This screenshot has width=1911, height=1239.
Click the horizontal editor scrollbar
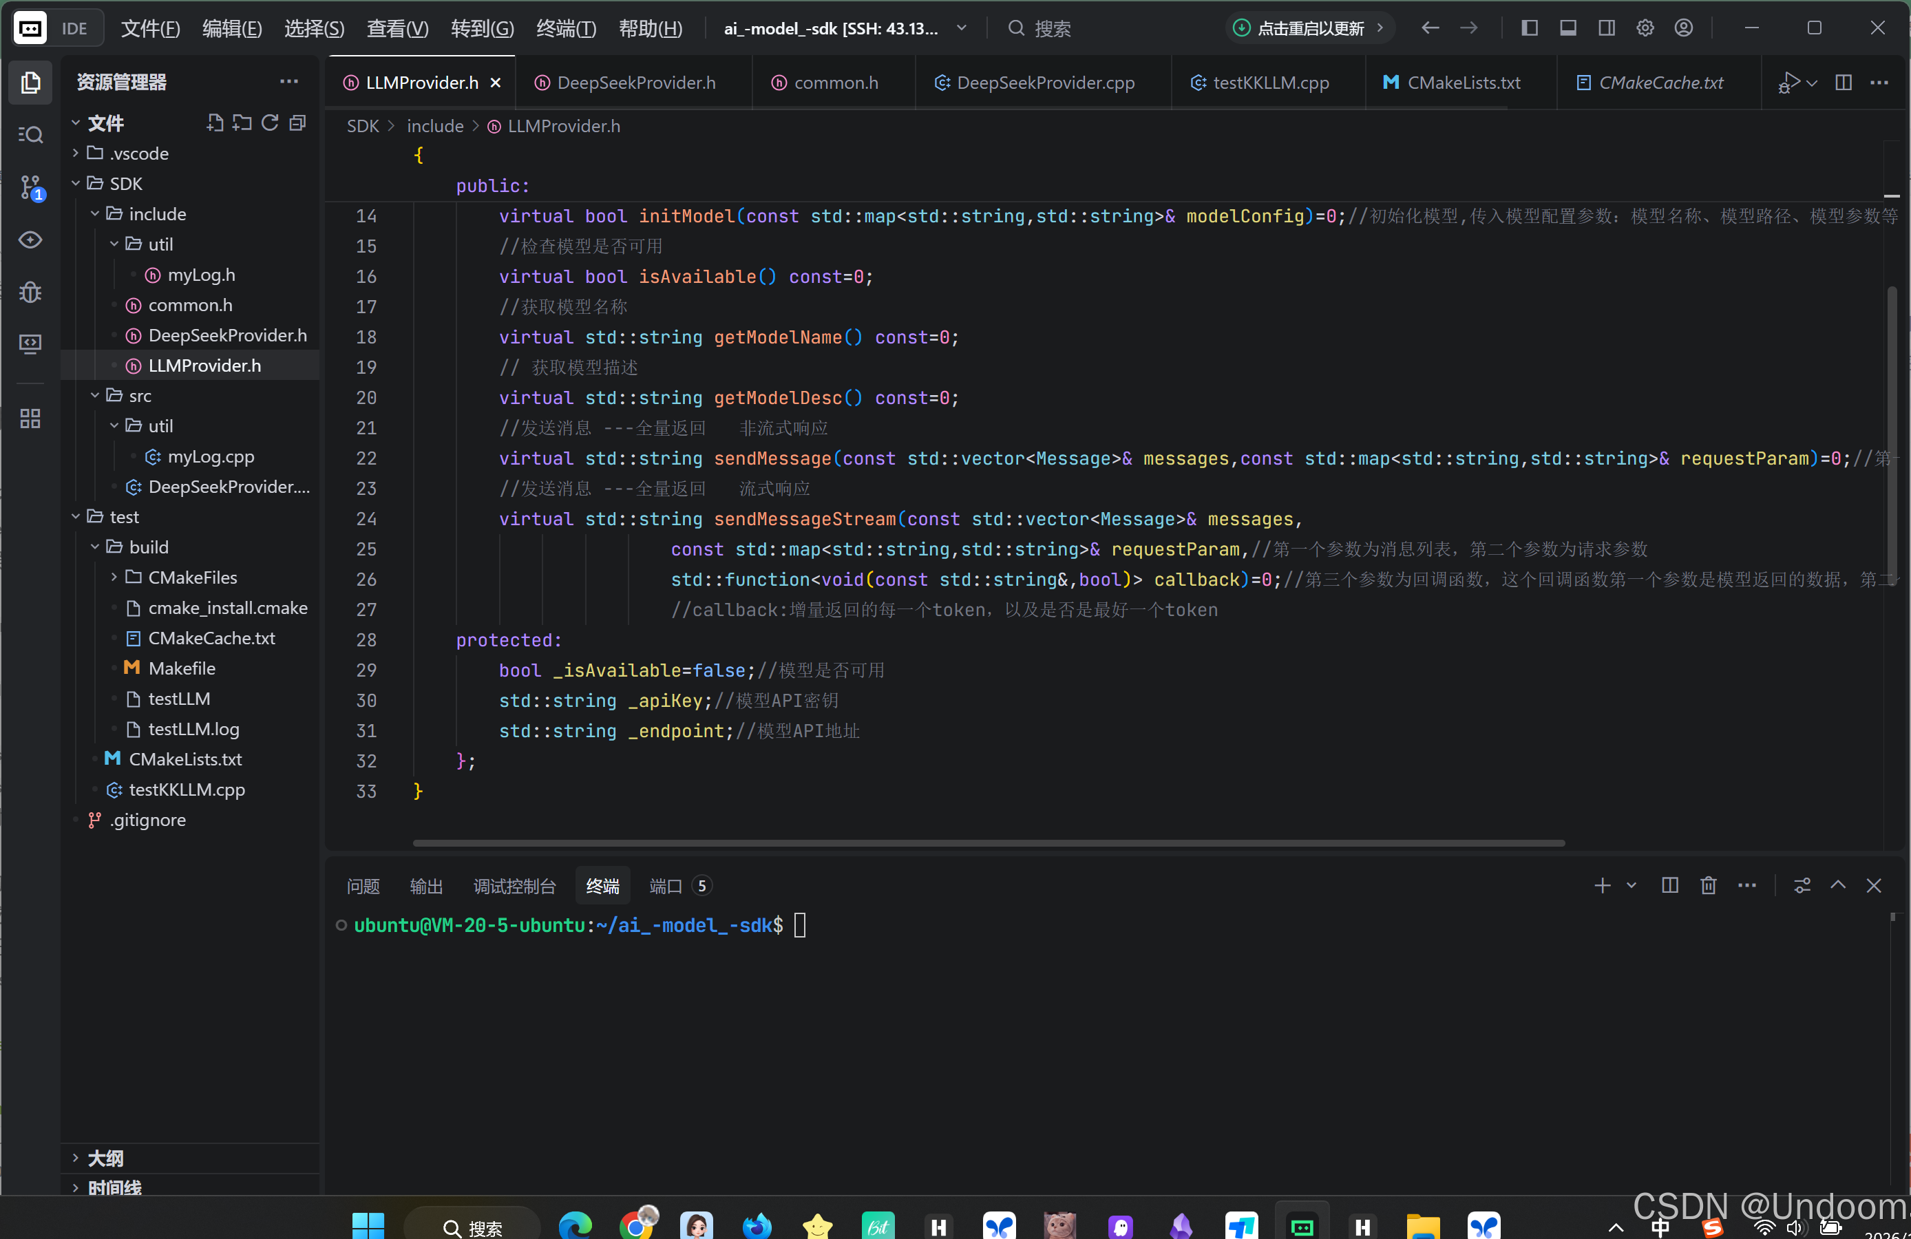(x=988, y=843)
